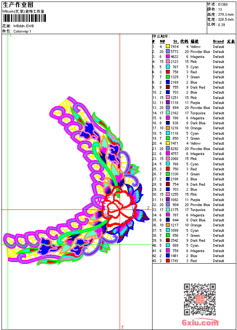
Task: Click the embroidery design preview
Action: pos(76,181)
